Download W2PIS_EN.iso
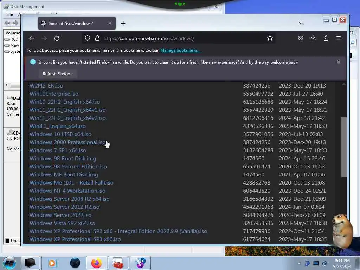This screenshot has height=270, width=360. 46,86
